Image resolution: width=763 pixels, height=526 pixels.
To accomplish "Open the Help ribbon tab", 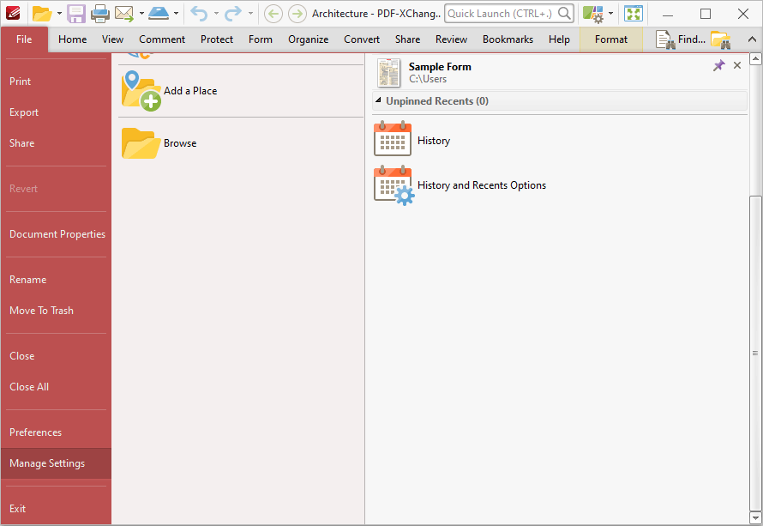I will 559,39.
